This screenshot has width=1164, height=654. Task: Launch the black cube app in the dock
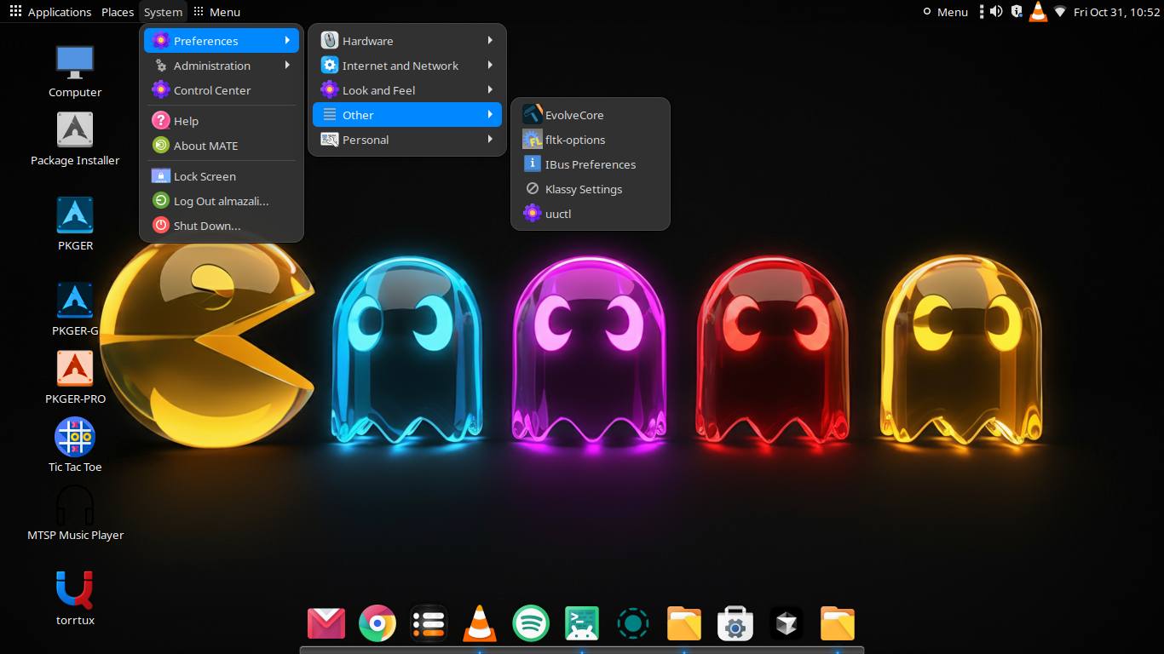point(786,623)
